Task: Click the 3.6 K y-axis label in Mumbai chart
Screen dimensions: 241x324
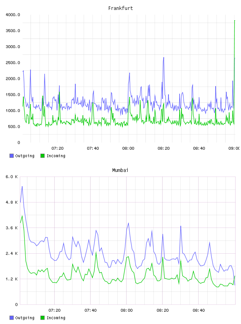Action: (x=12, y=228)
